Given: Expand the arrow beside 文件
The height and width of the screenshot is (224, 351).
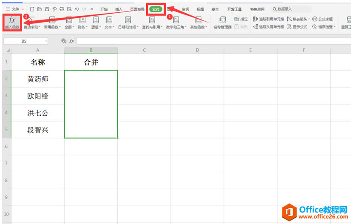Looking at the screenshot, I should pyautogui.click(x=23, y=9).
